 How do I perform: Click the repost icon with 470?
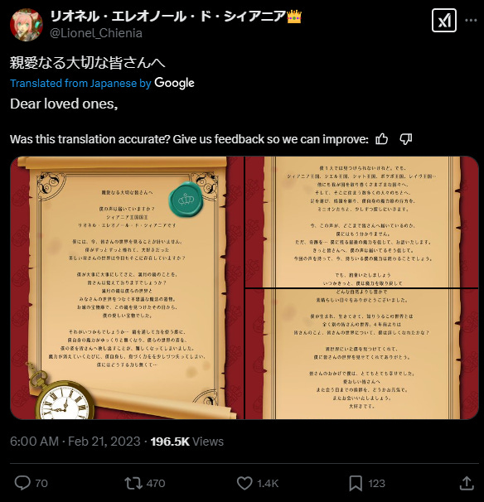[x=133, y=483]
